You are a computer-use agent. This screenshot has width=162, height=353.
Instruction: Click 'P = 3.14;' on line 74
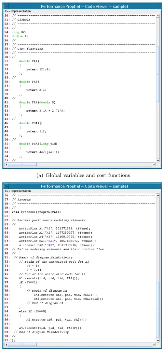coord(34,270)
